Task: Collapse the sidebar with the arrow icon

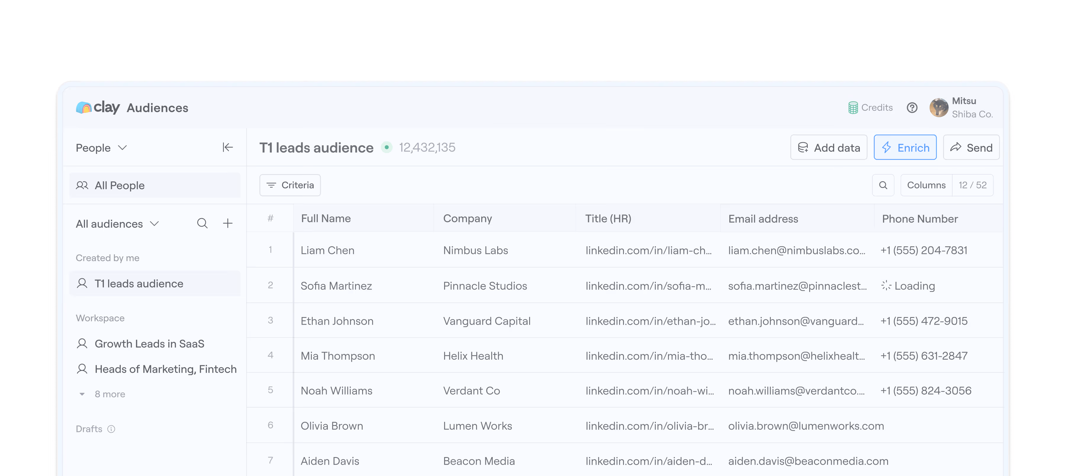Action: (x=228, y=147)
